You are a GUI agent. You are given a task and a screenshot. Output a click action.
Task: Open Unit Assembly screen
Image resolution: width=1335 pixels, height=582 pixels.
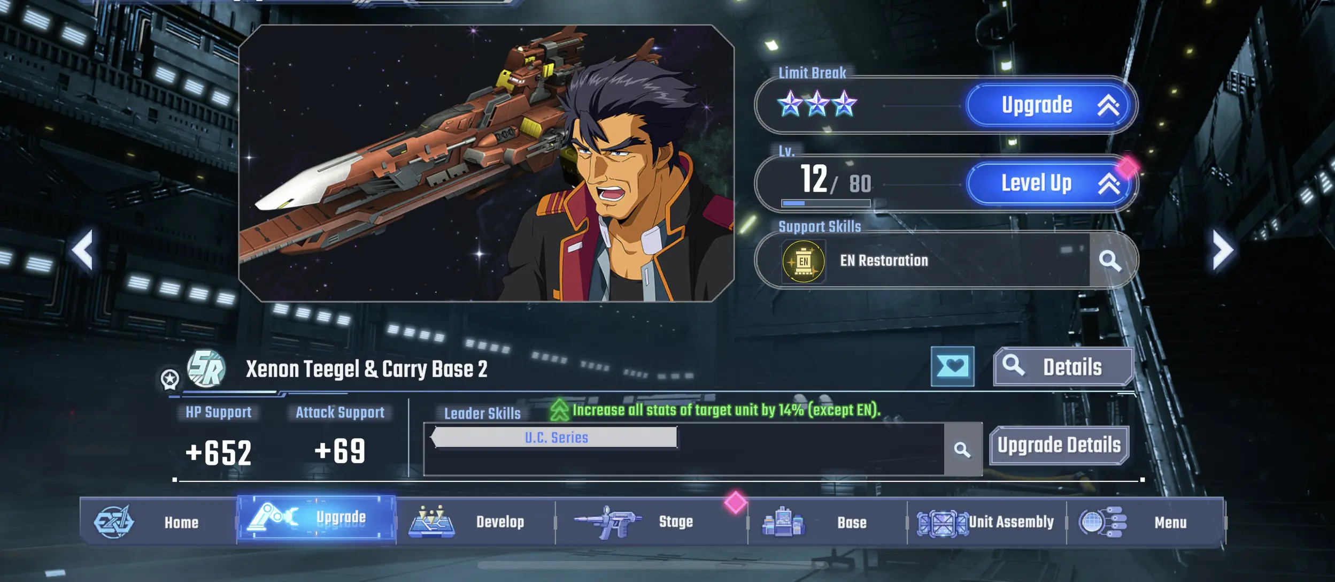coord(987,522)
